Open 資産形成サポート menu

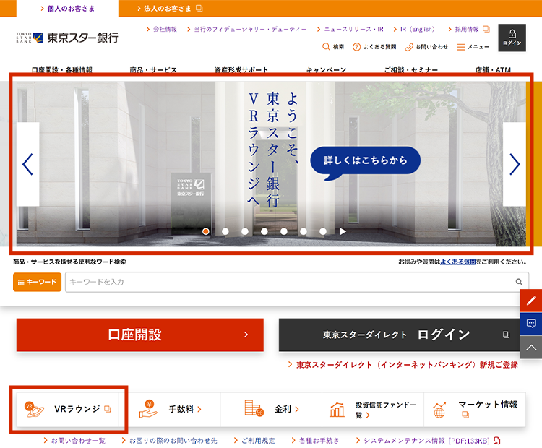coord(241,70)
